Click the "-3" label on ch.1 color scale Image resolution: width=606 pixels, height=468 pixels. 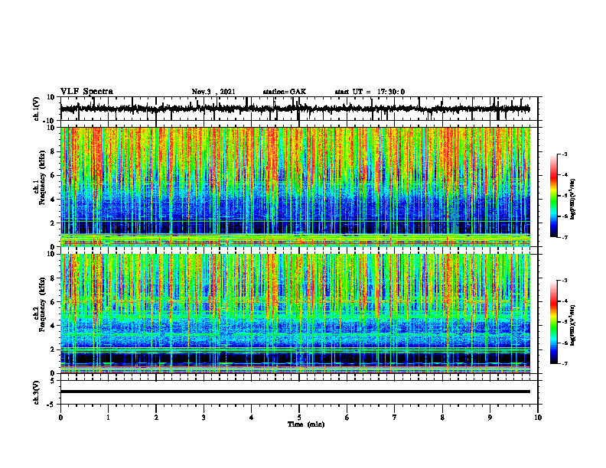point(565,154)
